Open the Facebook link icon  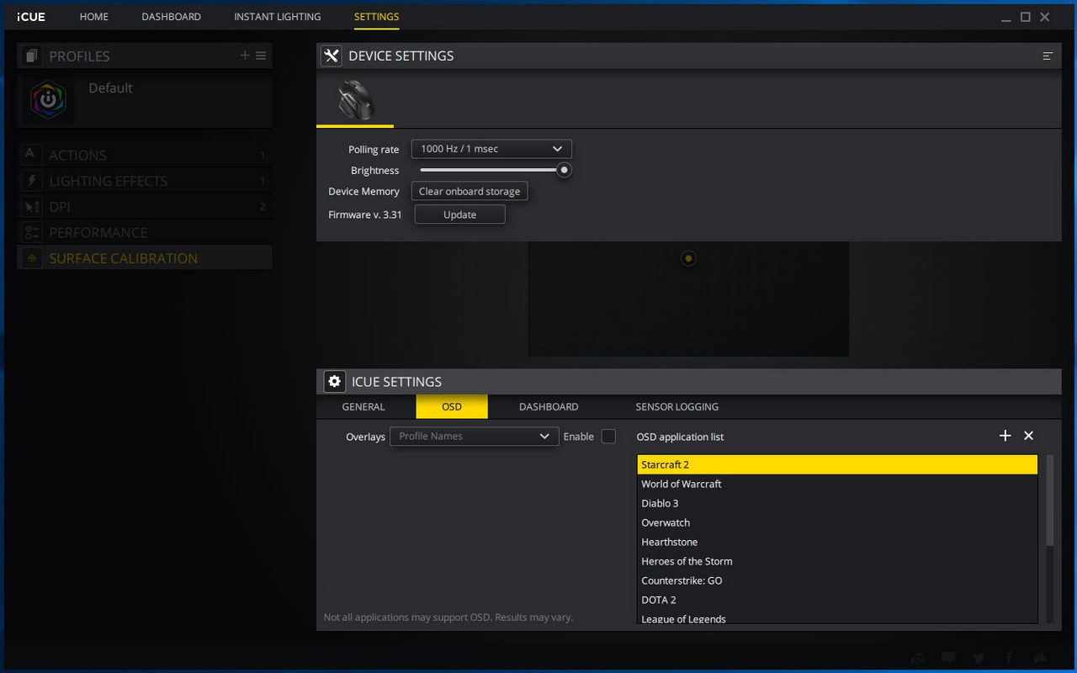(1007, 658)
